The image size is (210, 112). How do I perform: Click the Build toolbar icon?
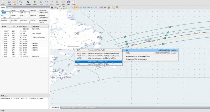41,3
